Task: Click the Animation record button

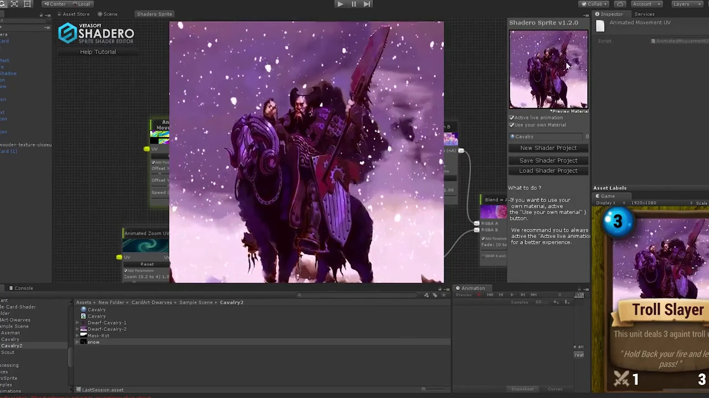Action: 480,295
